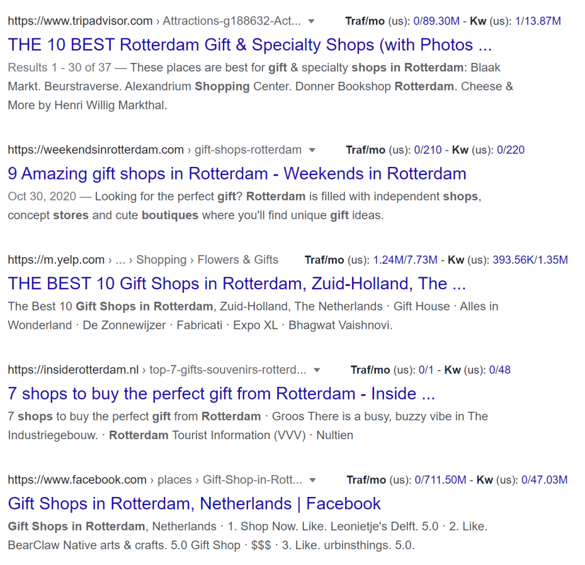The image size is (585, 565).
Task: Click the https://m.yelp.com breadcrumb URL
Action: (x=56, y=260)
